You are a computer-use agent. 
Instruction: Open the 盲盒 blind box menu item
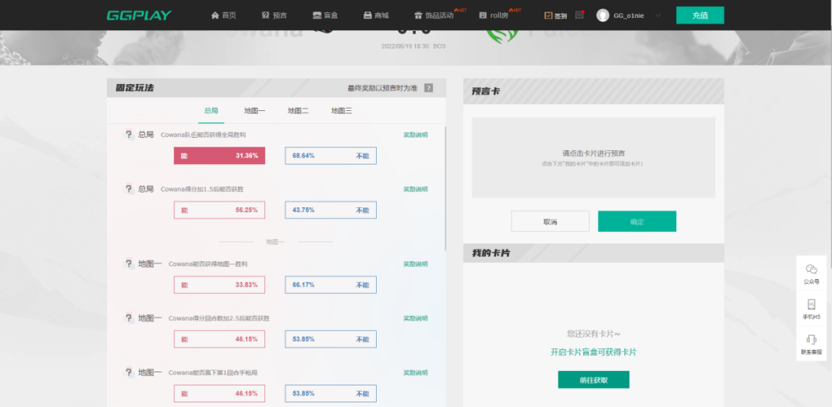click(325, 15)
